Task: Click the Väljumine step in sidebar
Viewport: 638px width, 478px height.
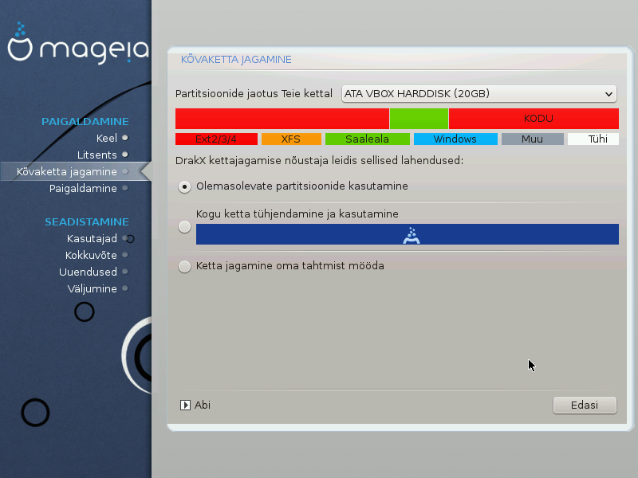Action: tap(92, 289)
